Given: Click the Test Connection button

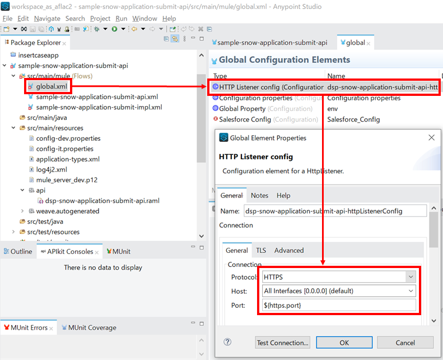Looking at the screenshot, I should pyautogui.click(x=282, y=343).
